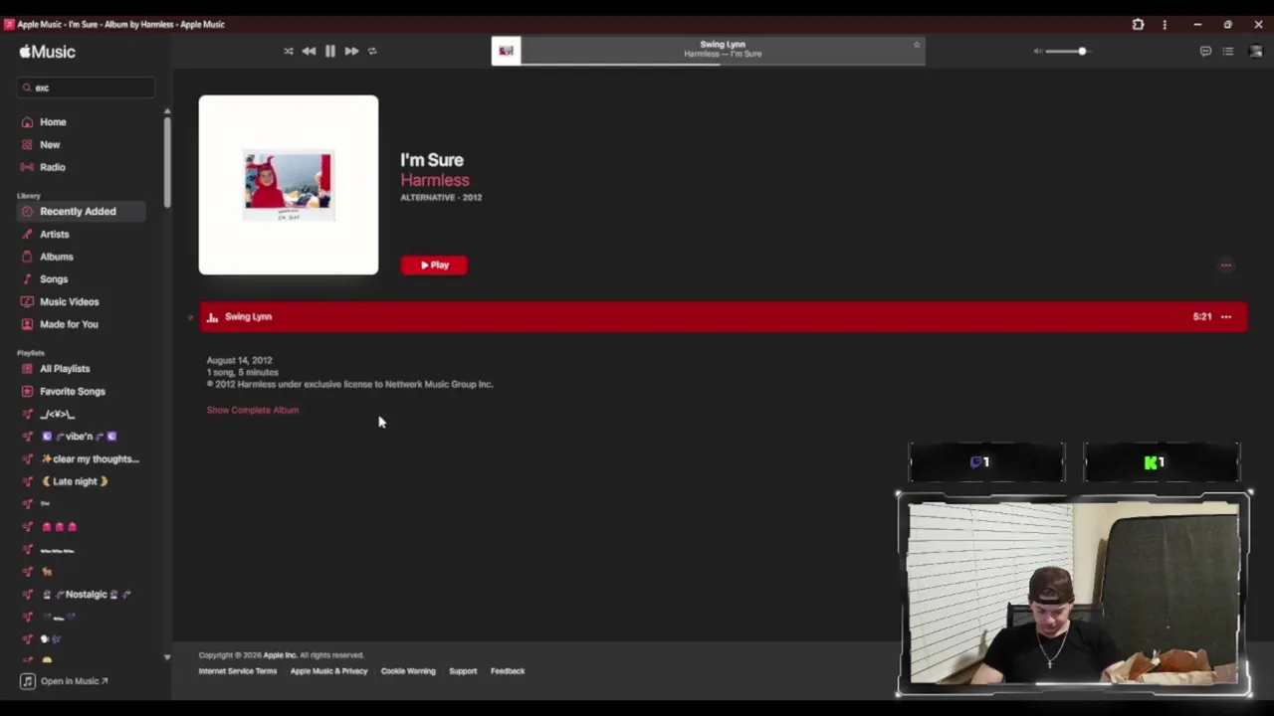The image size is (1274, 716).
Task: Click Open in Music link
Action: point(74,681)
